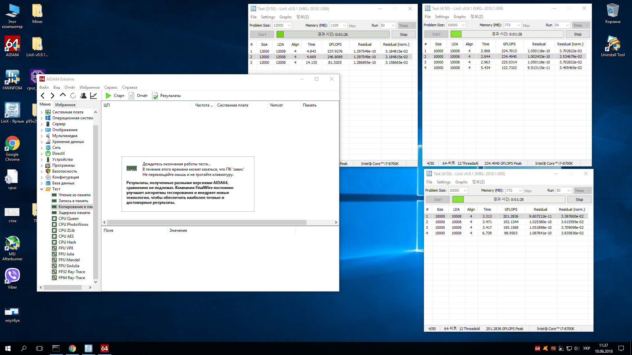
Task: Click Google Chrome in the taskbar
Action: click(x=72, y=348)
